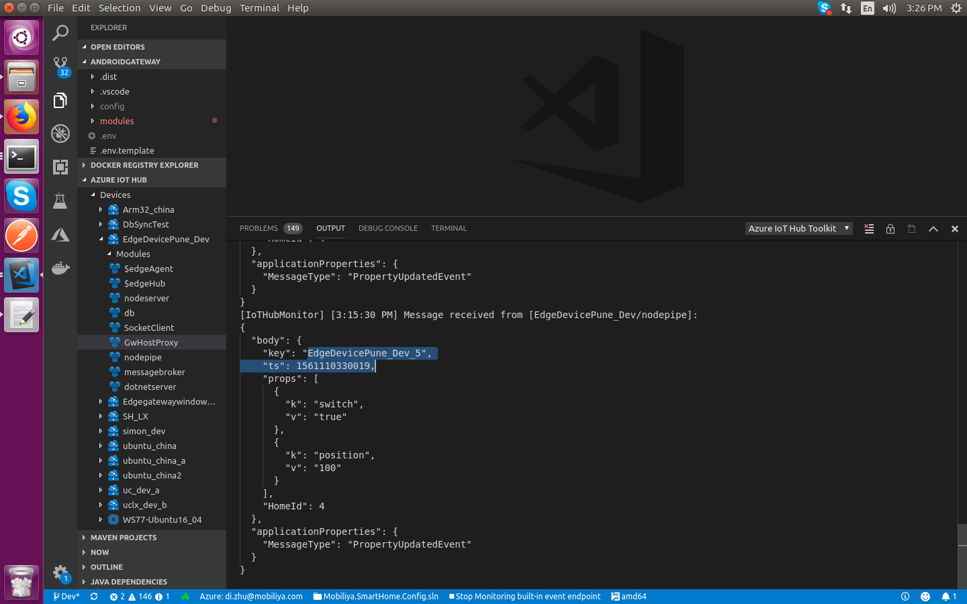Viewport: 967px width, 604px height.
Task: Maximize the panel using the chevron toggle
Action: [x=933, y=229]
